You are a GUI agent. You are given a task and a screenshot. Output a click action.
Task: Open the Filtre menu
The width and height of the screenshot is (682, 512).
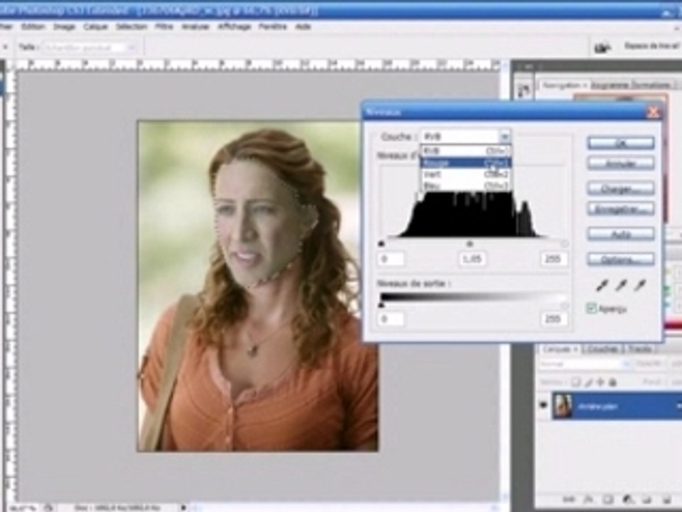(x=164, y=26)
